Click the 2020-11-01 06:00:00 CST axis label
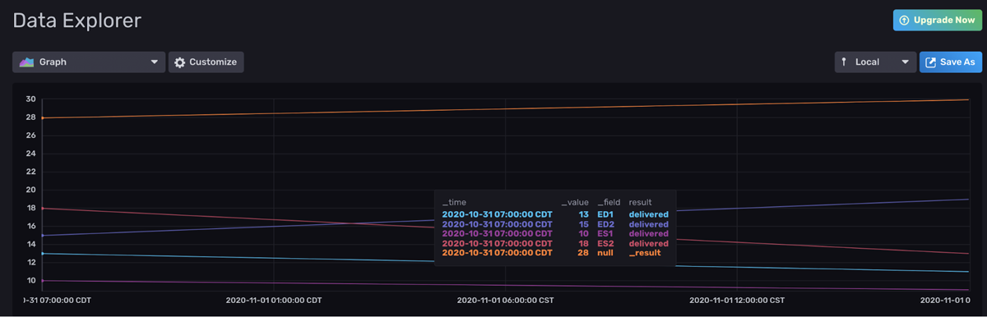 [505, 301]
